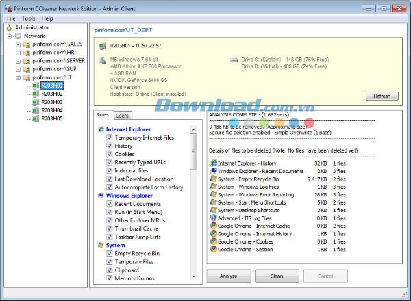411x301 pixels.
Task: Click the Analyze button
Action: click(228, 276)
